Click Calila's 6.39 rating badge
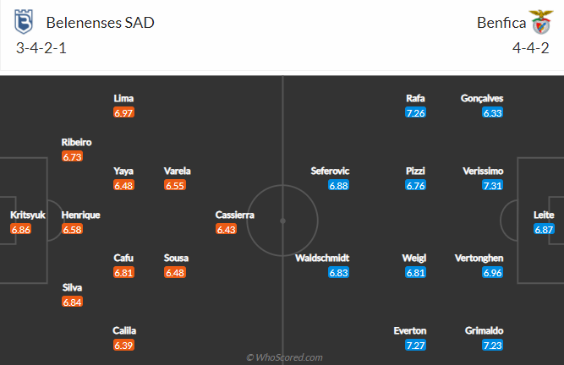 tap(123, 345)
